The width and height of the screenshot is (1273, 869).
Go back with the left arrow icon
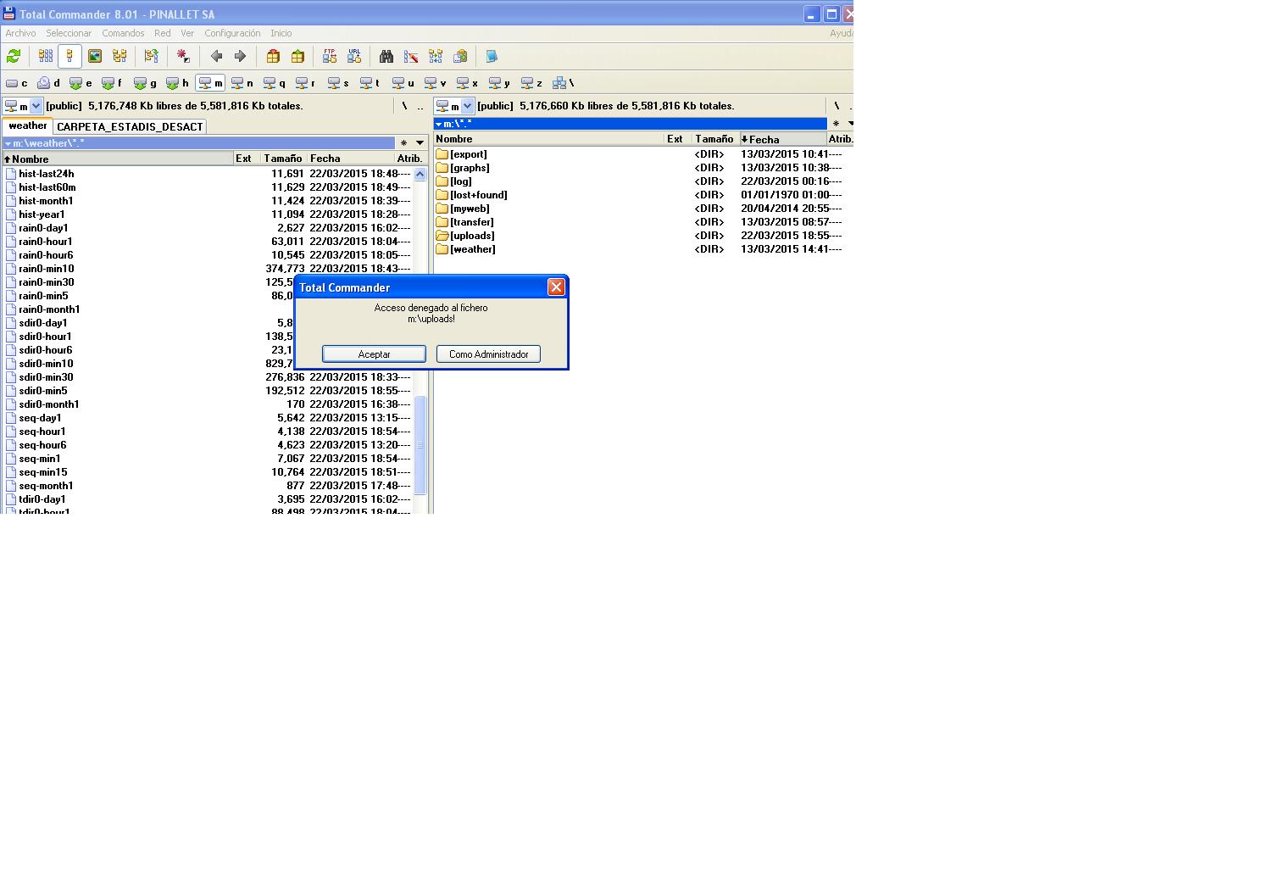pos(216,57)
